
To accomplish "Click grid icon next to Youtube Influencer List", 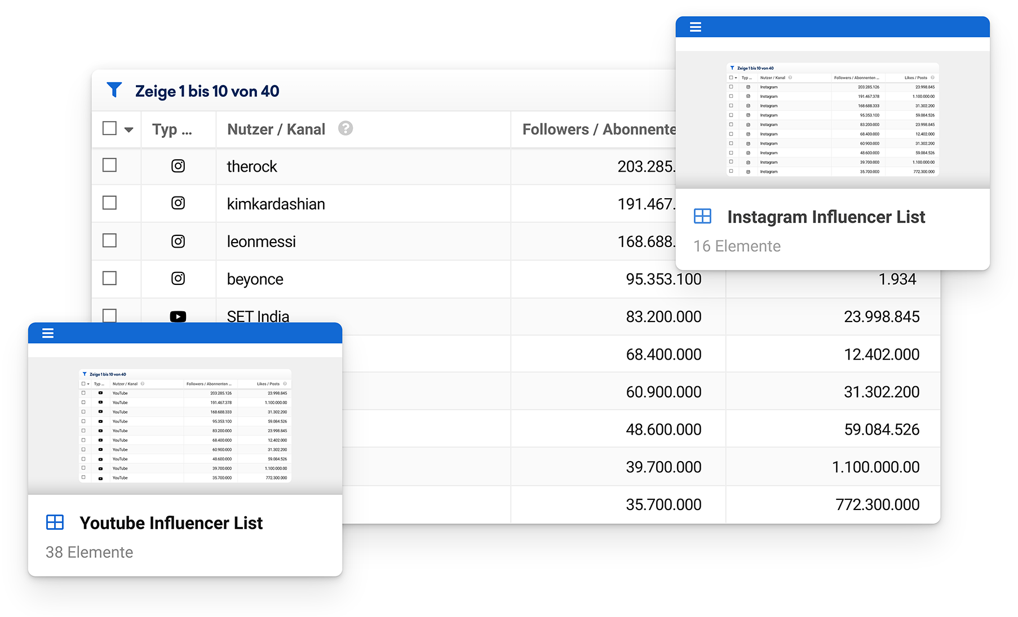I will click(55, 522).
